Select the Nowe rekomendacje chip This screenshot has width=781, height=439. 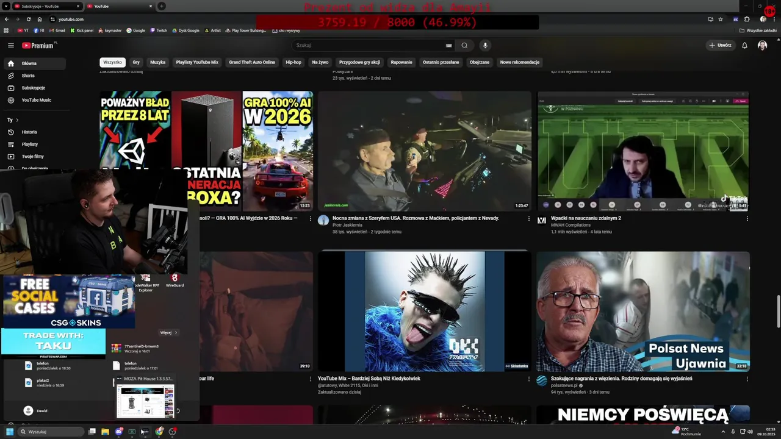(520, 62)
